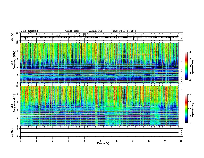Click the "5" tick on ch.3(V) axis
204x158 pixels.
(x=18, y=129)
